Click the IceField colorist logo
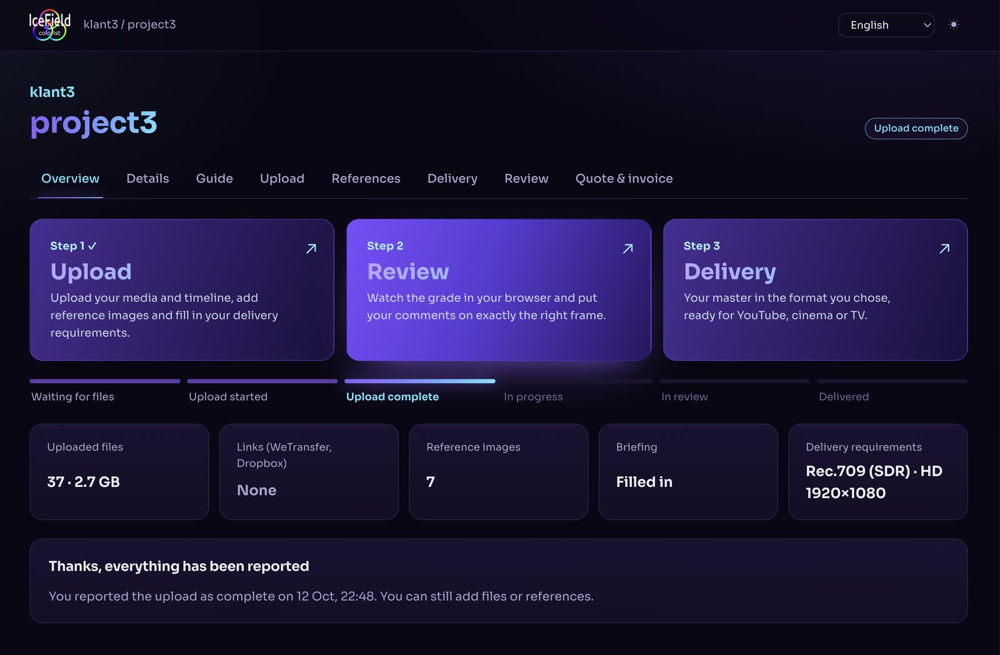Image resolution: width=1000 pixels, height=655 pixels. point(49,25)
